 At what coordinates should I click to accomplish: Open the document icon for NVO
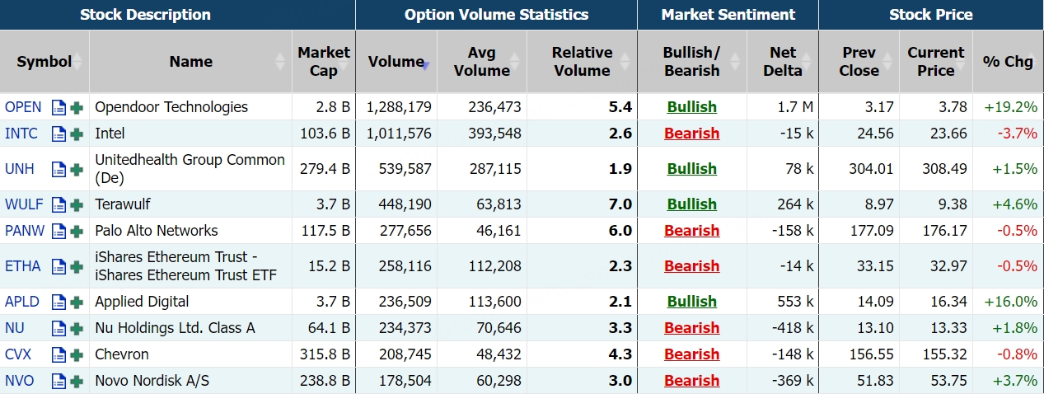pos(59,381)
